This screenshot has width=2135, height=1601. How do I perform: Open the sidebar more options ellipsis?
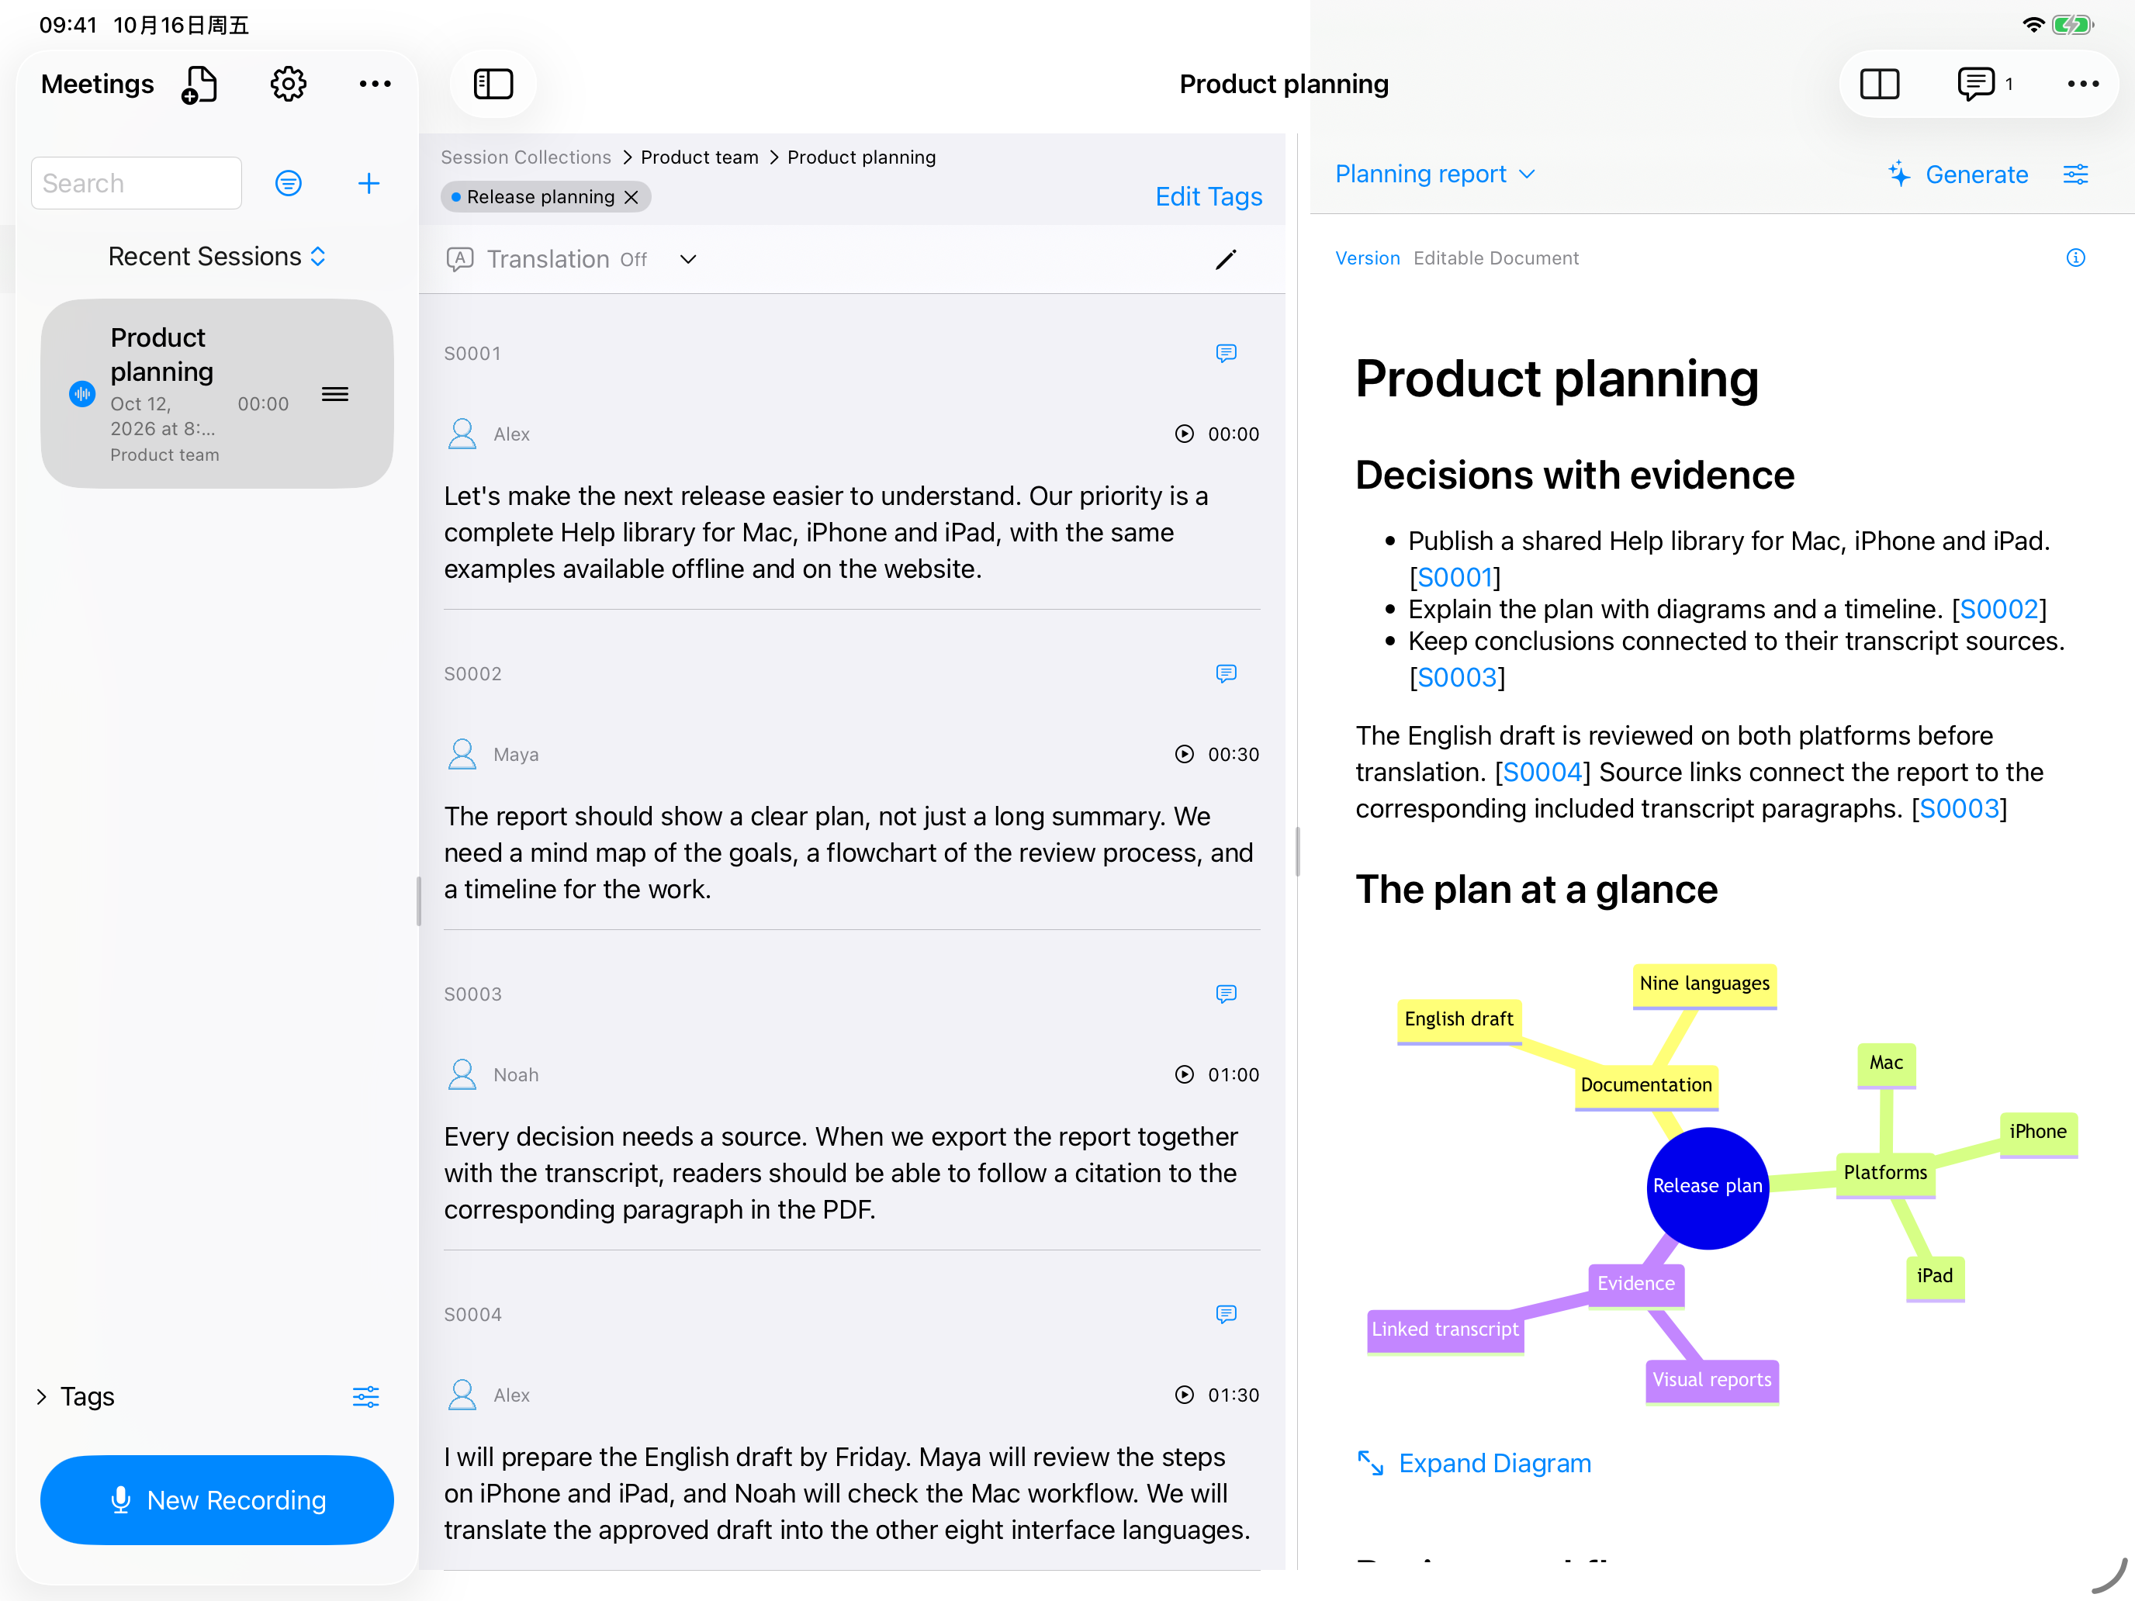(x=375, y=85)
